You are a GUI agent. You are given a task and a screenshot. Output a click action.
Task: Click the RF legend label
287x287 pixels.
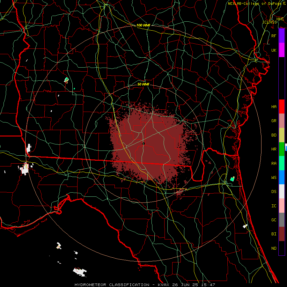point(274,36)
